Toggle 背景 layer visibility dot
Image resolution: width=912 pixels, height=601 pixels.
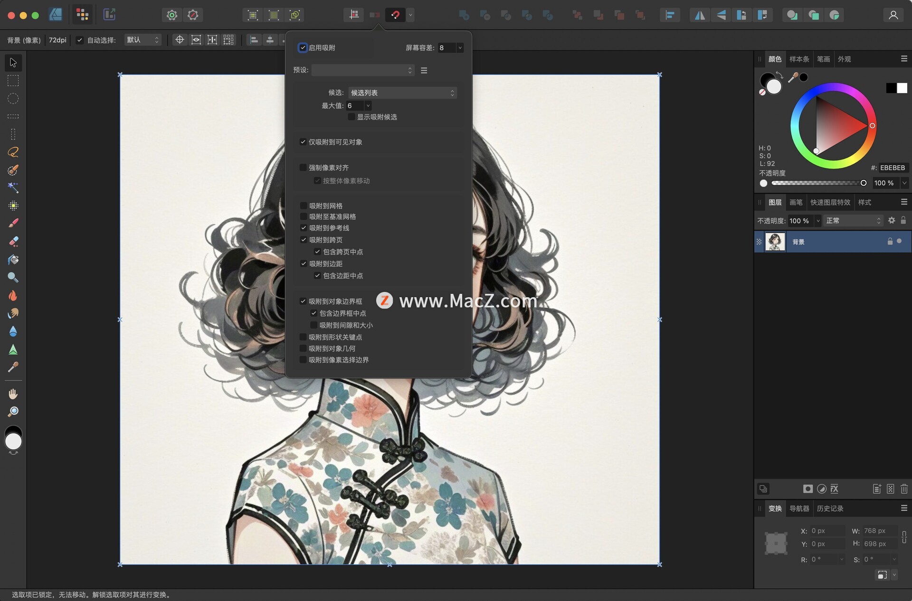click(x=899, y=241)
